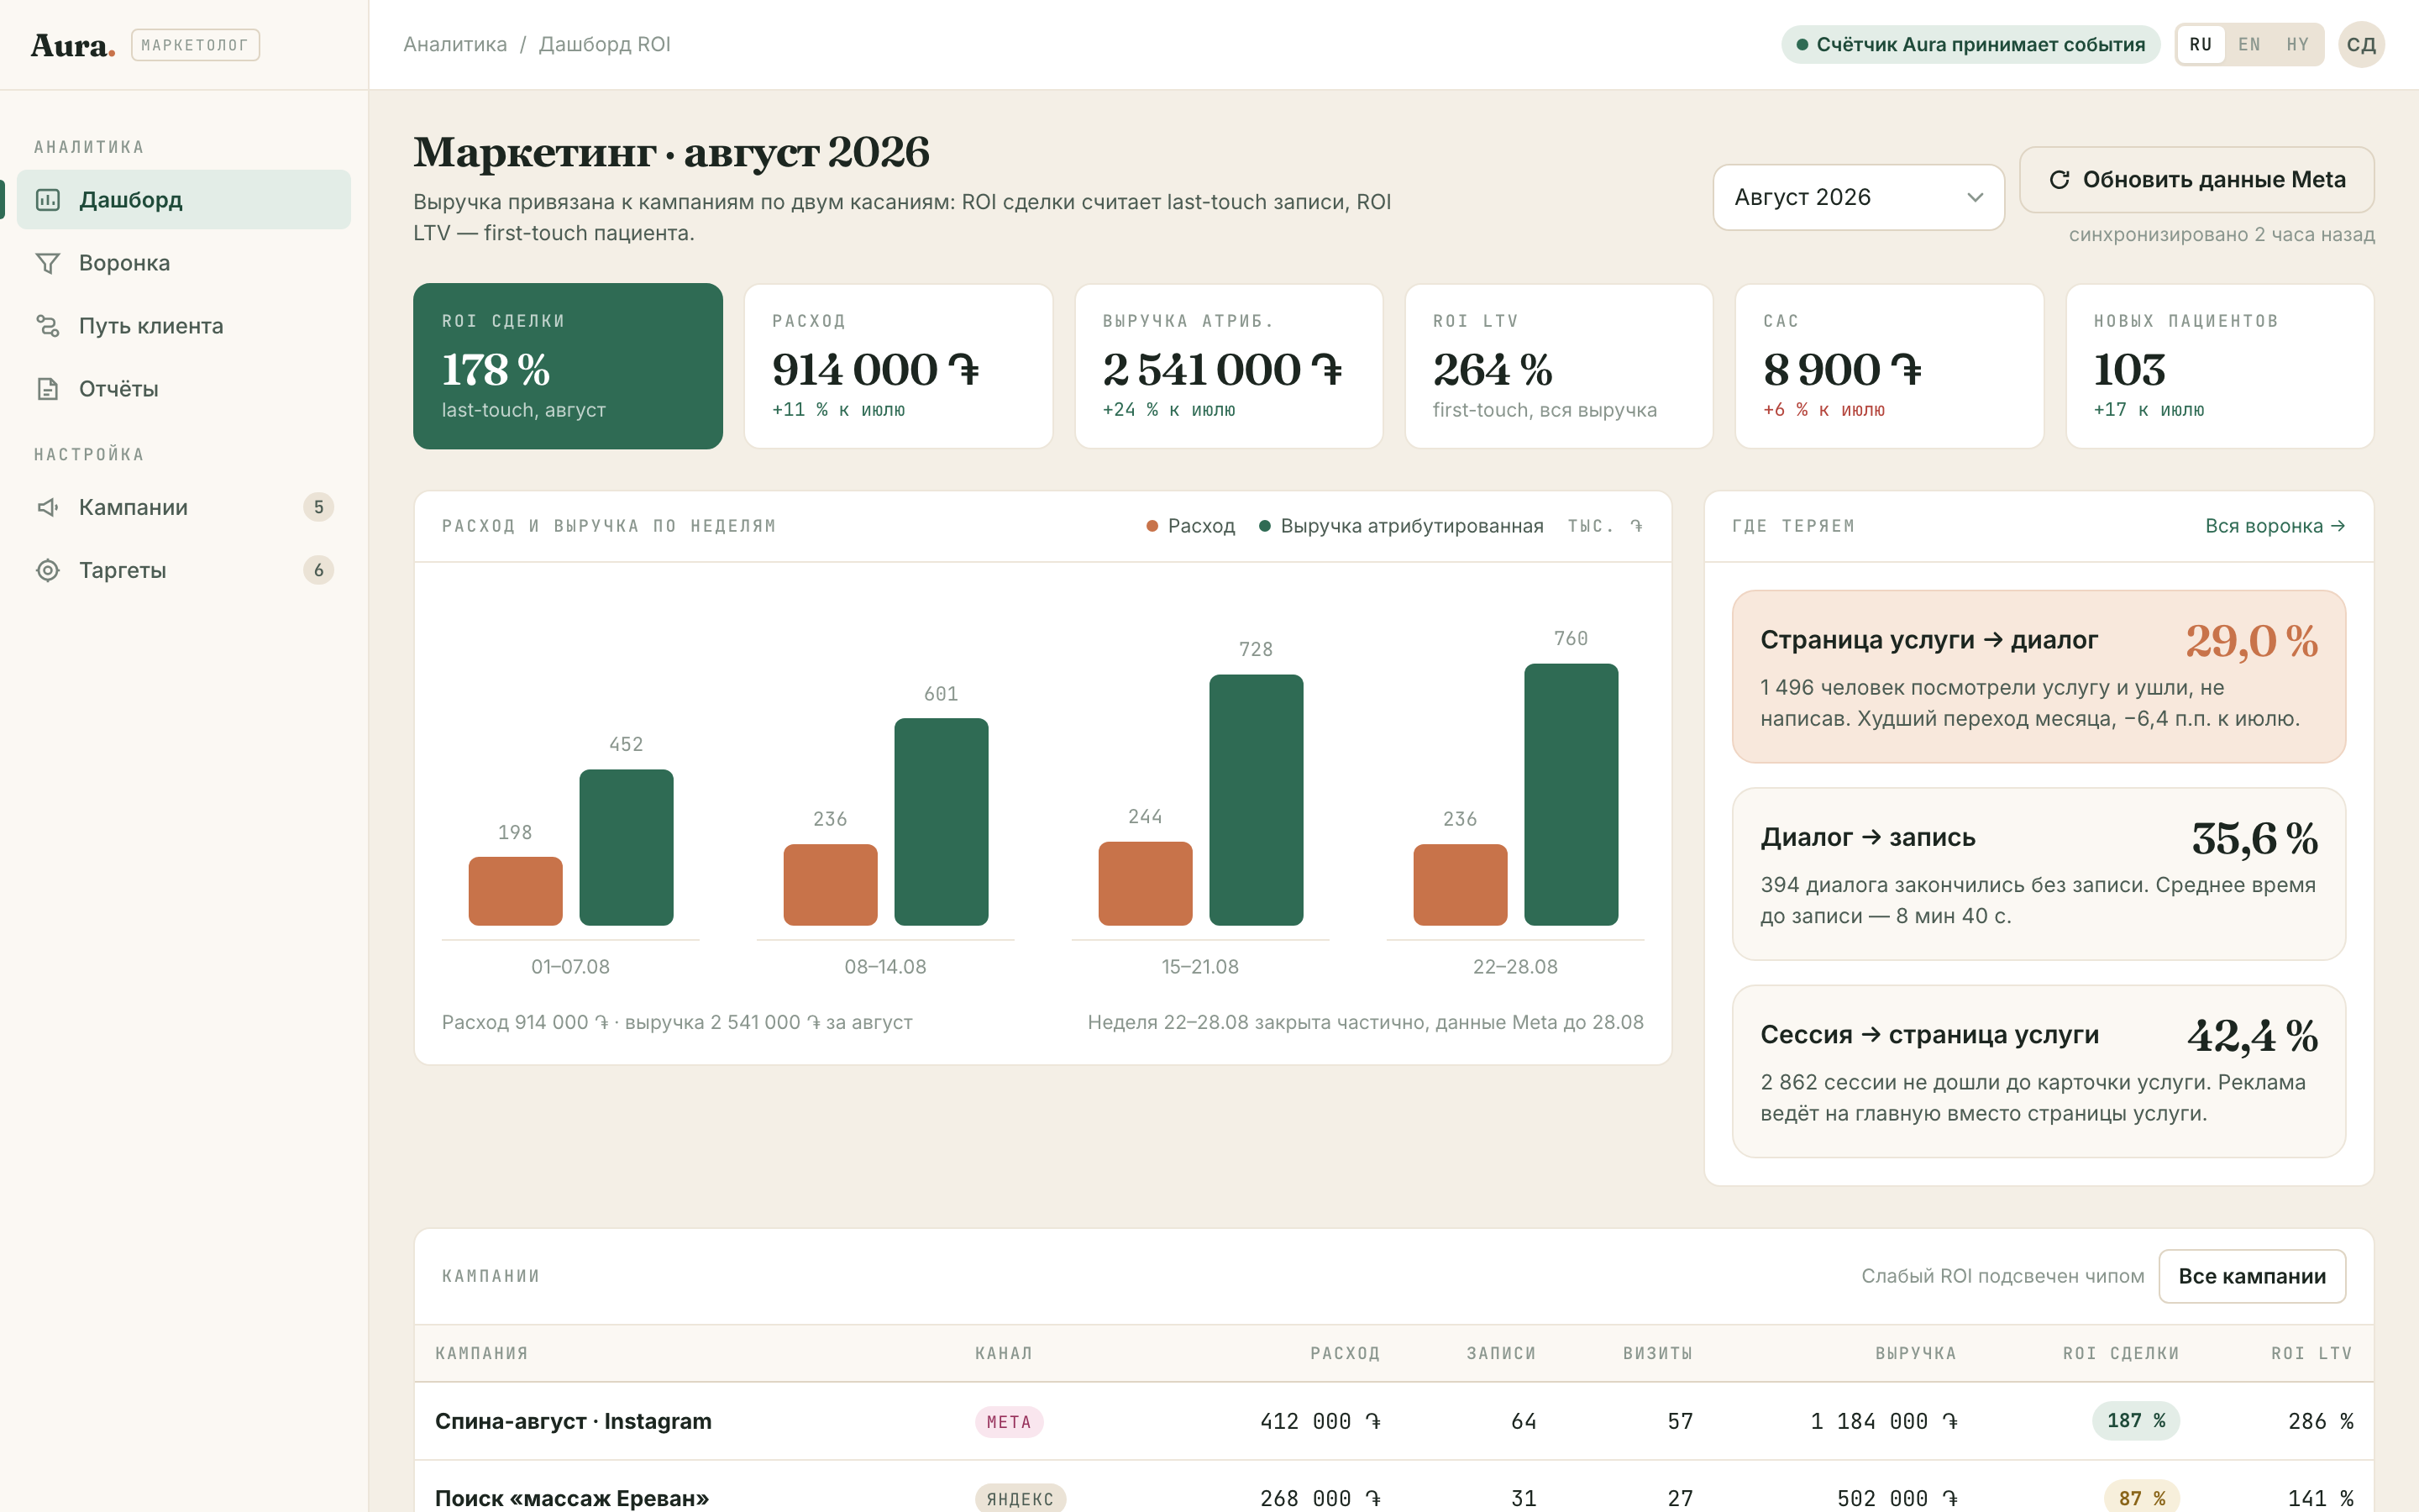The height and width of the screenshot is (1512, 2419).
Task: Select the RU language option
Action: coord(2200,45)
